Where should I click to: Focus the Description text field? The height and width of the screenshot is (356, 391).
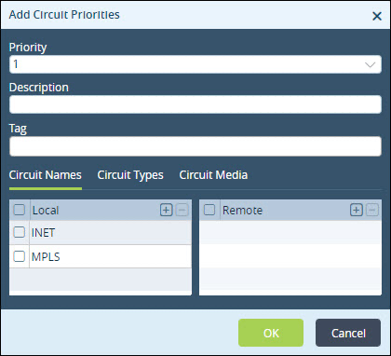point(195,104)
